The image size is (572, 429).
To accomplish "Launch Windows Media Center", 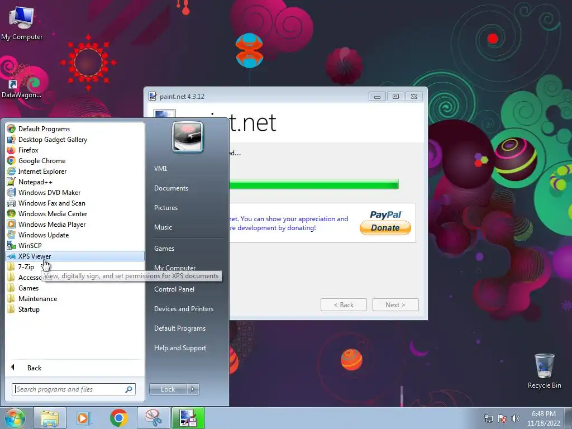I will pyautogui.click(x=75, y=213).
